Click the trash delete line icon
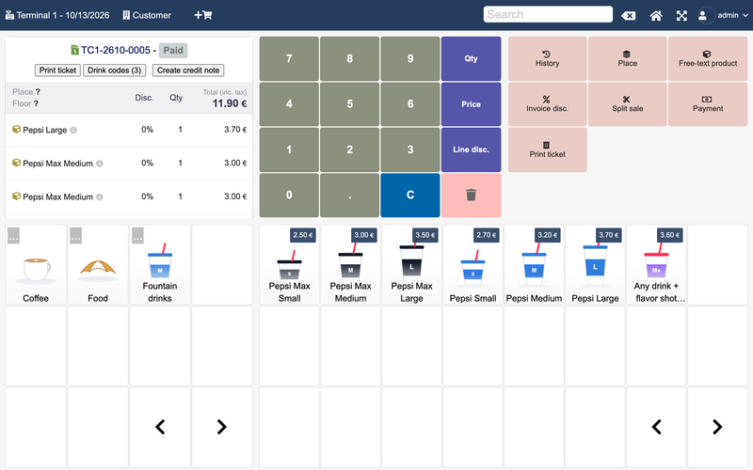The height and width of the screenshot is (470, 753). pyautogui.click(x=472, y=195)
